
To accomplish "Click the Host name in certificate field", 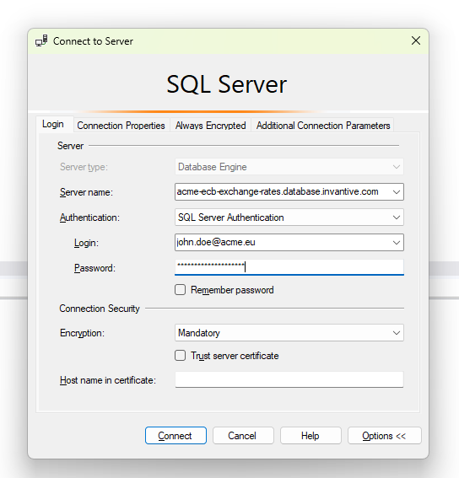I will click(289, 379).
